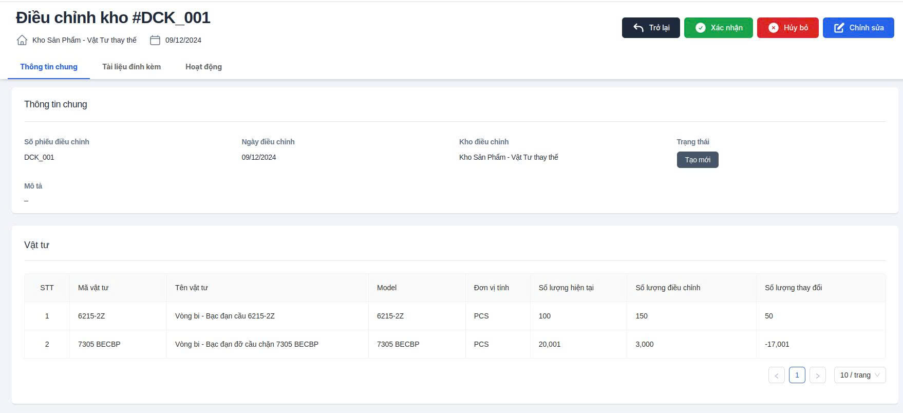
Task: Click the Số lượng điều chỉnh column header
Action: tap(668, 288)
